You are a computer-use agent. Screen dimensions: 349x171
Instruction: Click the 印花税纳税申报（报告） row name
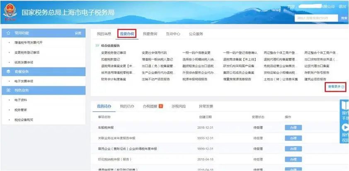tap(114, 159)
